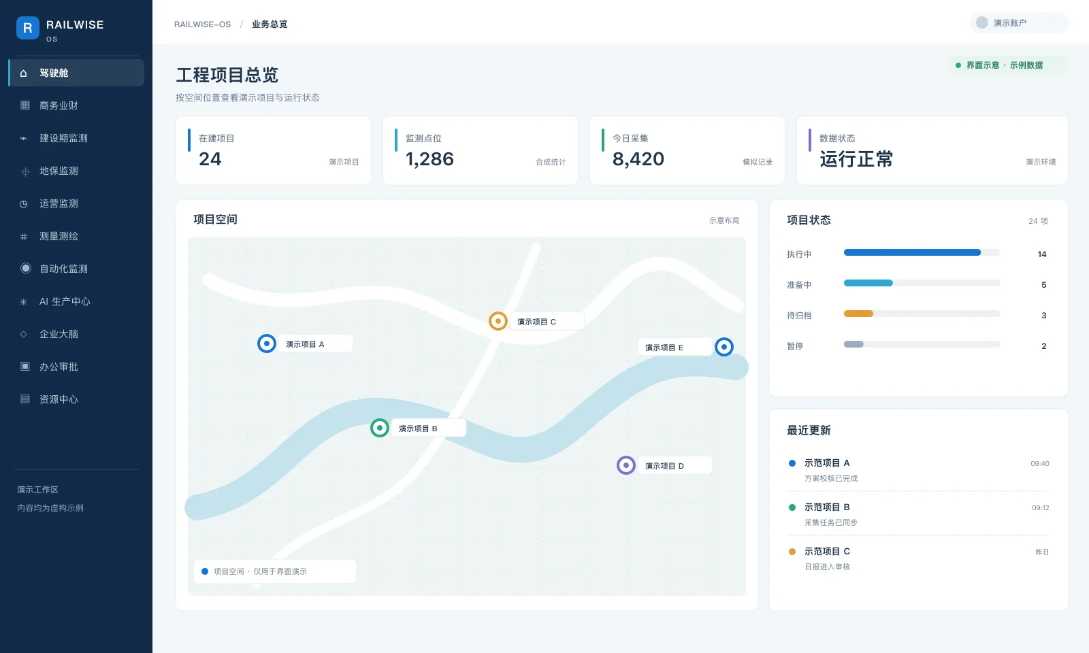Screen dimensions: 1089x653
Task: Open the 今日采集 8,420 stat card
Action: pos(687,150)
